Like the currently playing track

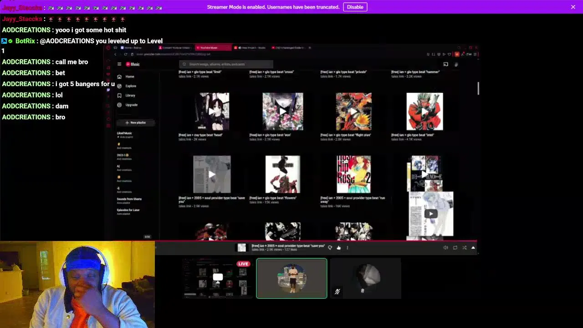coord(338,248)
